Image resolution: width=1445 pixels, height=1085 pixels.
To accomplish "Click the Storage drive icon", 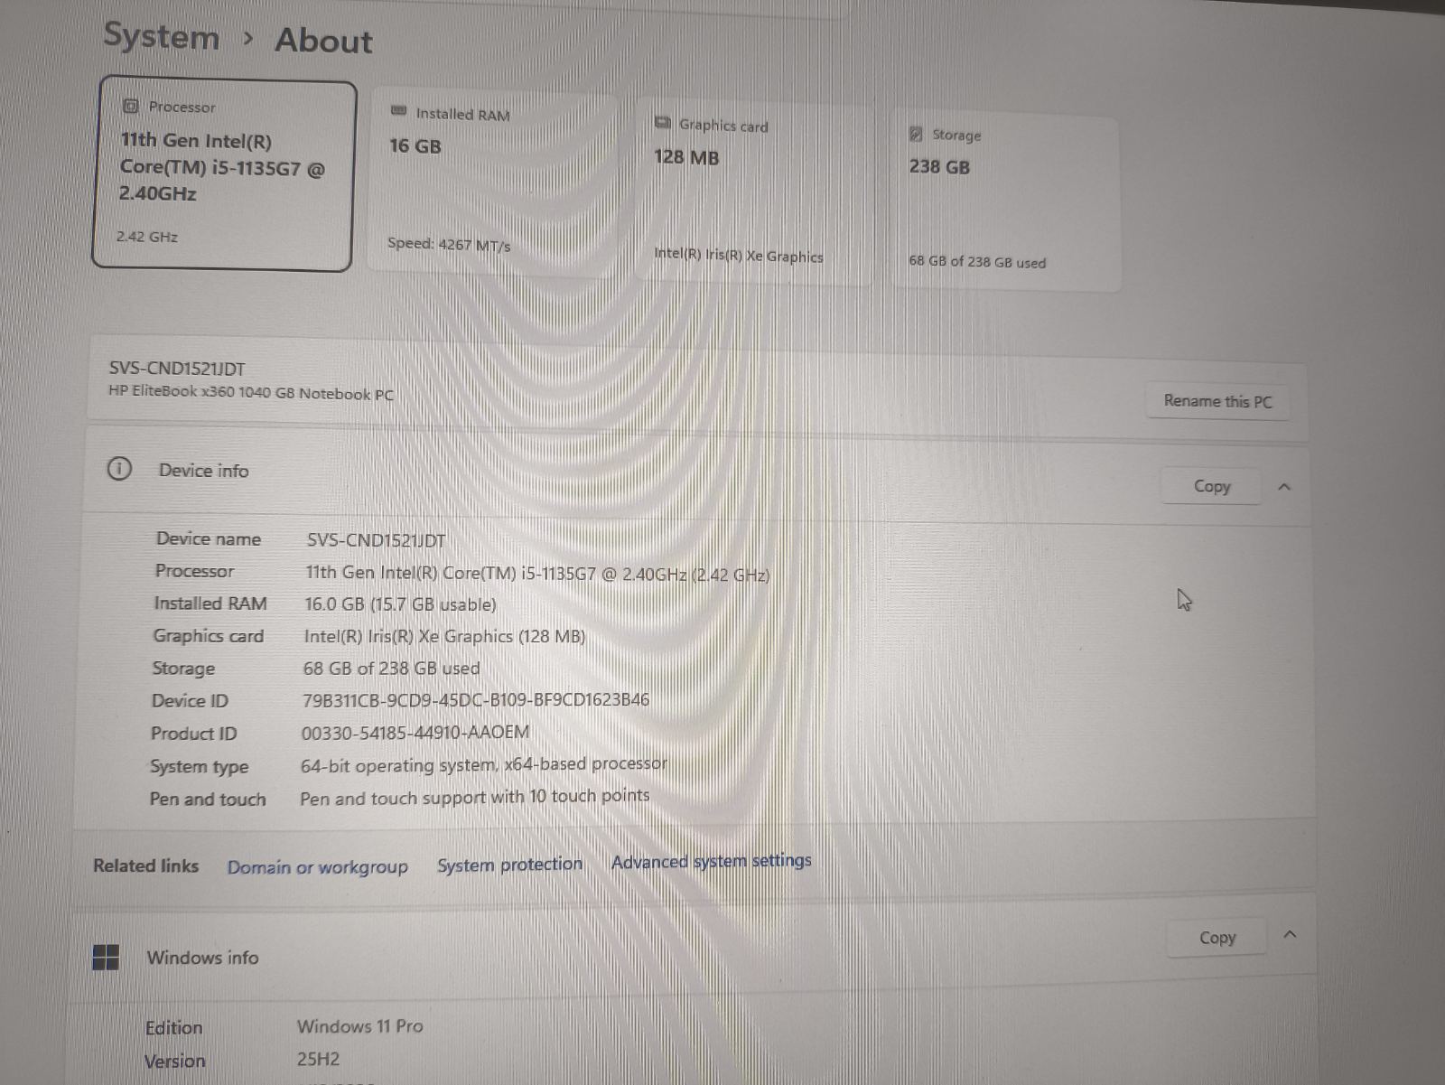I will pos(916,134).
